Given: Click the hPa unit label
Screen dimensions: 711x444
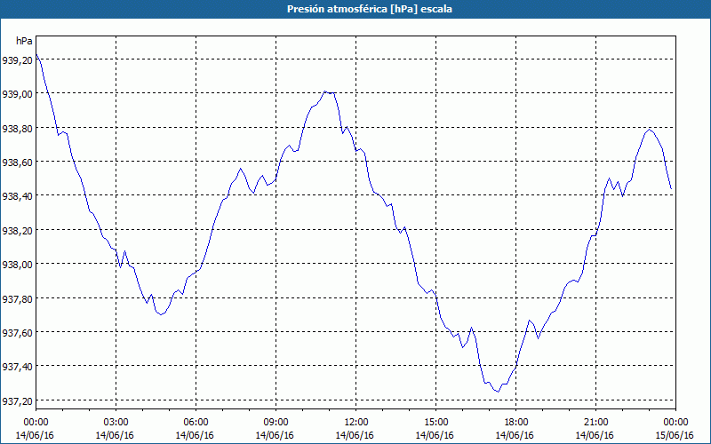Looking at the screenshot, I should pos(24,41).
